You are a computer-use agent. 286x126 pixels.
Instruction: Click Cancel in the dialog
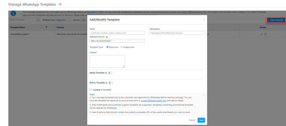[192, 120]
